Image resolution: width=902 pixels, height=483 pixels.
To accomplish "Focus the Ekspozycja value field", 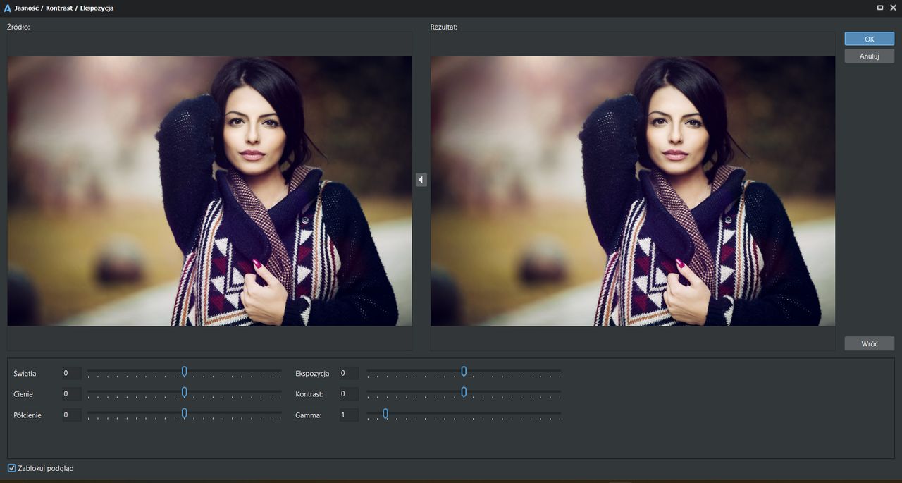I will pyautogui.click(x=348, y=373).
